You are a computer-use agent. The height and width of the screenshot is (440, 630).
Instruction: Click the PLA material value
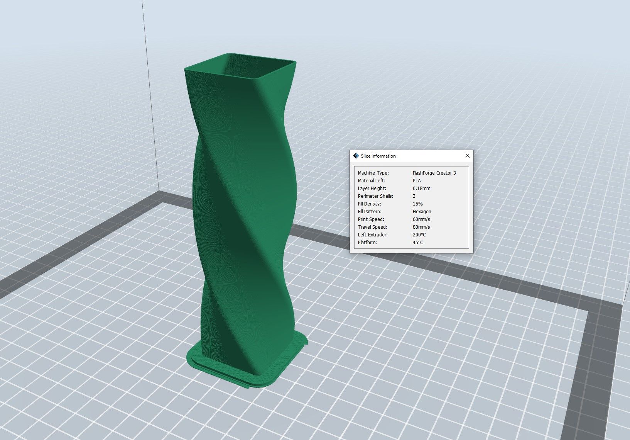pos(417,181)
